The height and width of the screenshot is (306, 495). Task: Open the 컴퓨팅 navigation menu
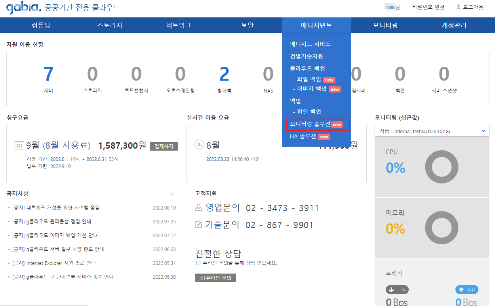(41, 25)
